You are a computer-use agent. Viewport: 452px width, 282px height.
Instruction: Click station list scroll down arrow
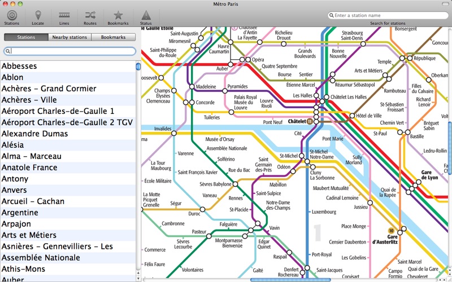pyautogui.click(x=138, y=279)
